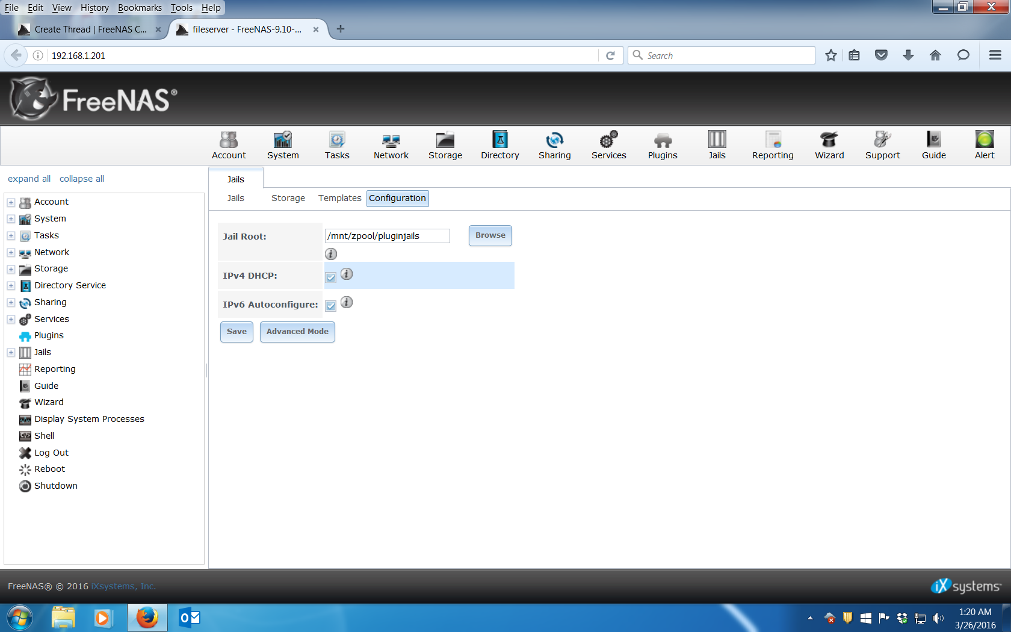Open the Tools menu in Firefox
This screenshot has height=632, width=1011.
click(x=182, y=8)
